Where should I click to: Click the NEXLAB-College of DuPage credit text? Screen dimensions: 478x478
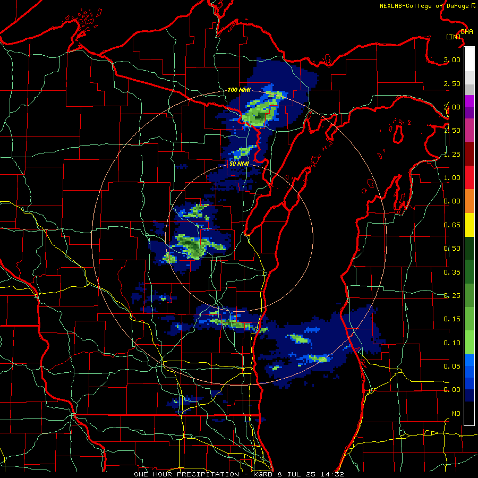pos(427,6)
